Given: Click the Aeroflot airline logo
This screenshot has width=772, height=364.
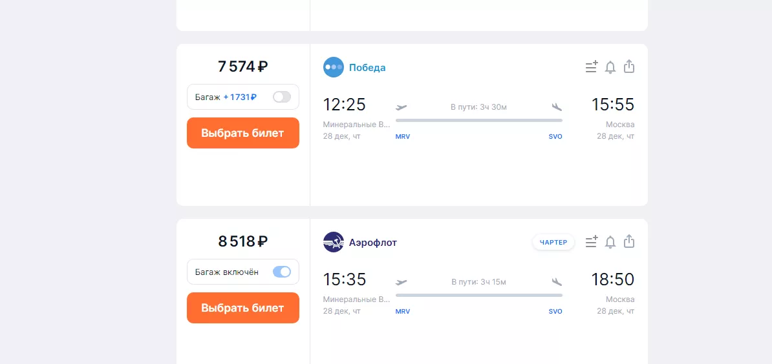Looking at the screenshot, I should [x=334, y=242].
